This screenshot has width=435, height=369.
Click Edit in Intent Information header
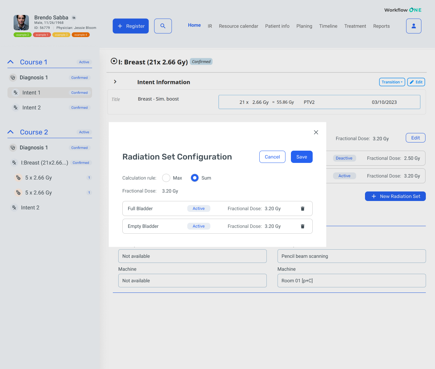pos(416,82)
